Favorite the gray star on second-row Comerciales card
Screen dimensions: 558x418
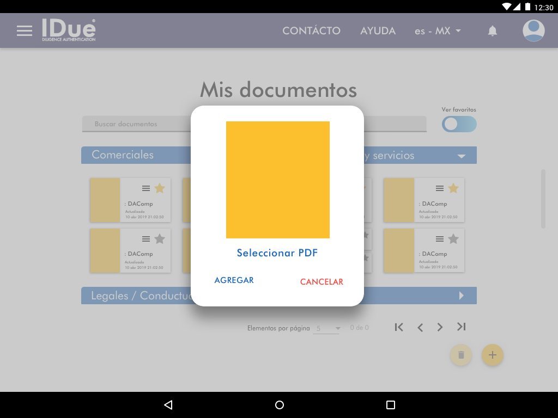click(160, 238)
